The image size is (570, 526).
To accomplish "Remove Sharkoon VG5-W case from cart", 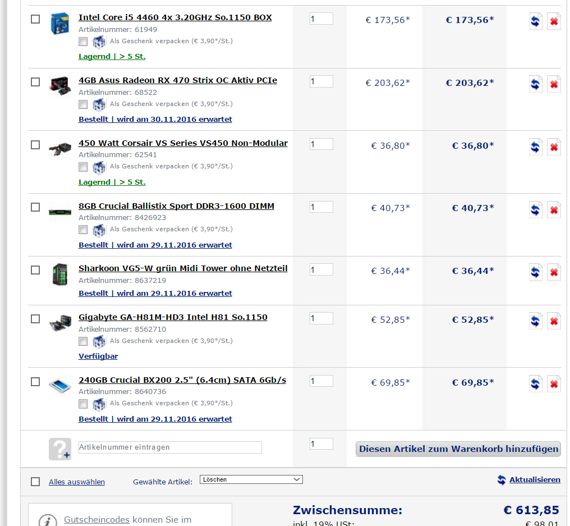I will click(x=554, y=272).
